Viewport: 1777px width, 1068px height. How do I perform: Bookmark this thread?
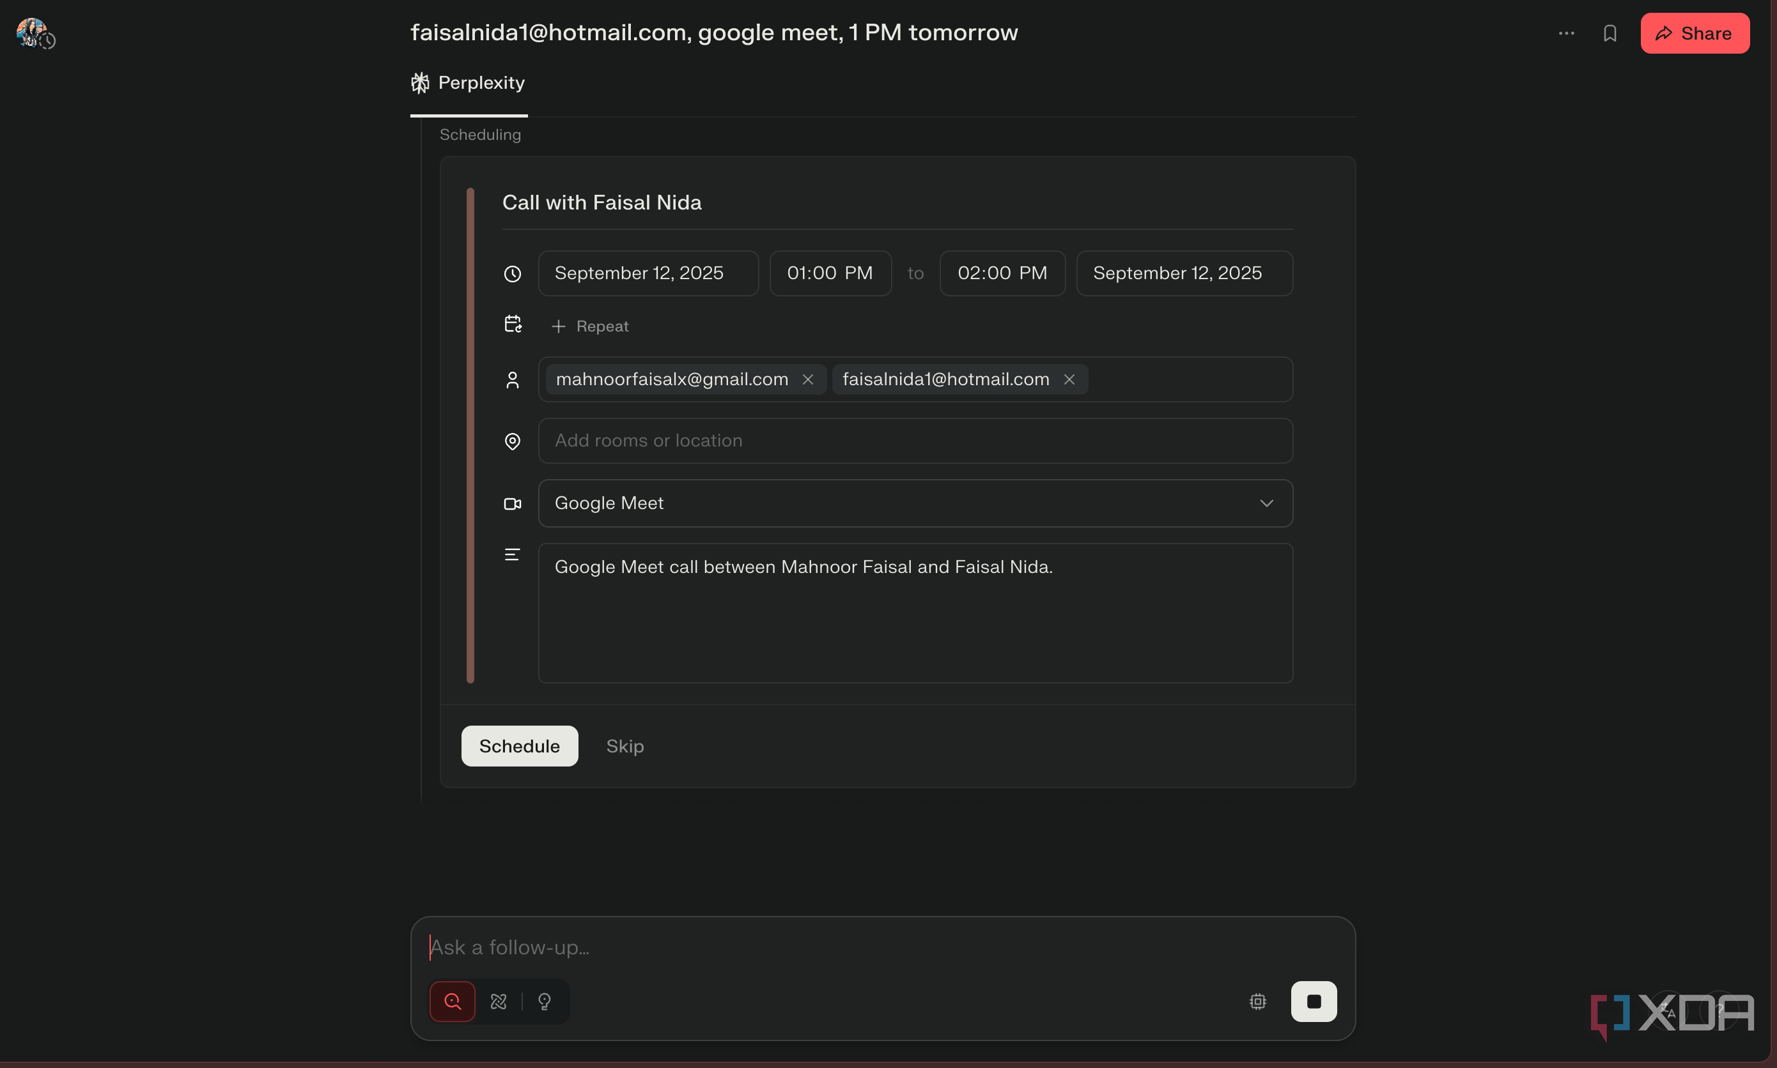click(x=1610, y=33)
